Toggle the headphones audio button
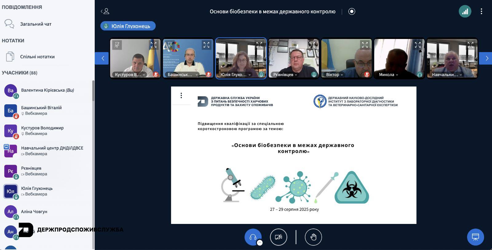 click(253, 237)
